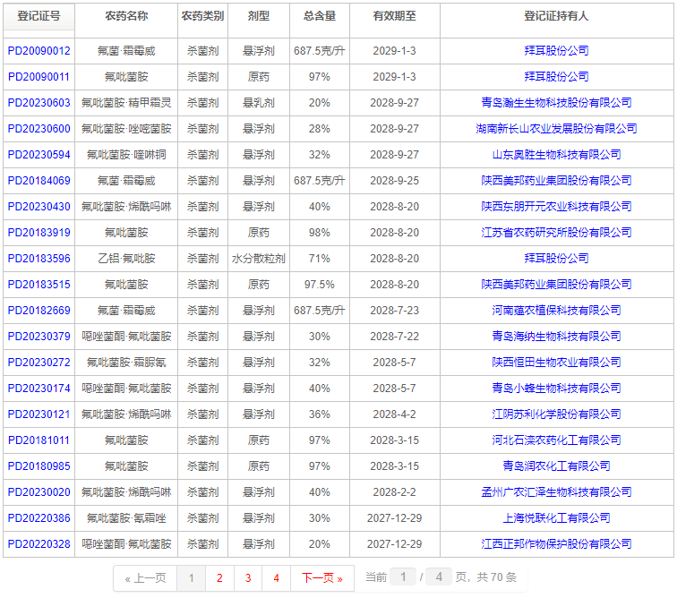Viewport: 677px width, 598px height.
Task: Open registration PD20183919
Action: 39,233
